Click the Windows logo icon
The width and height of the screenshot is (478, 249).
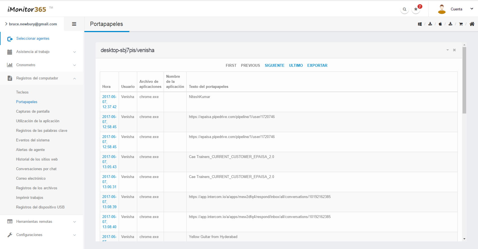(x=420, y=24)
